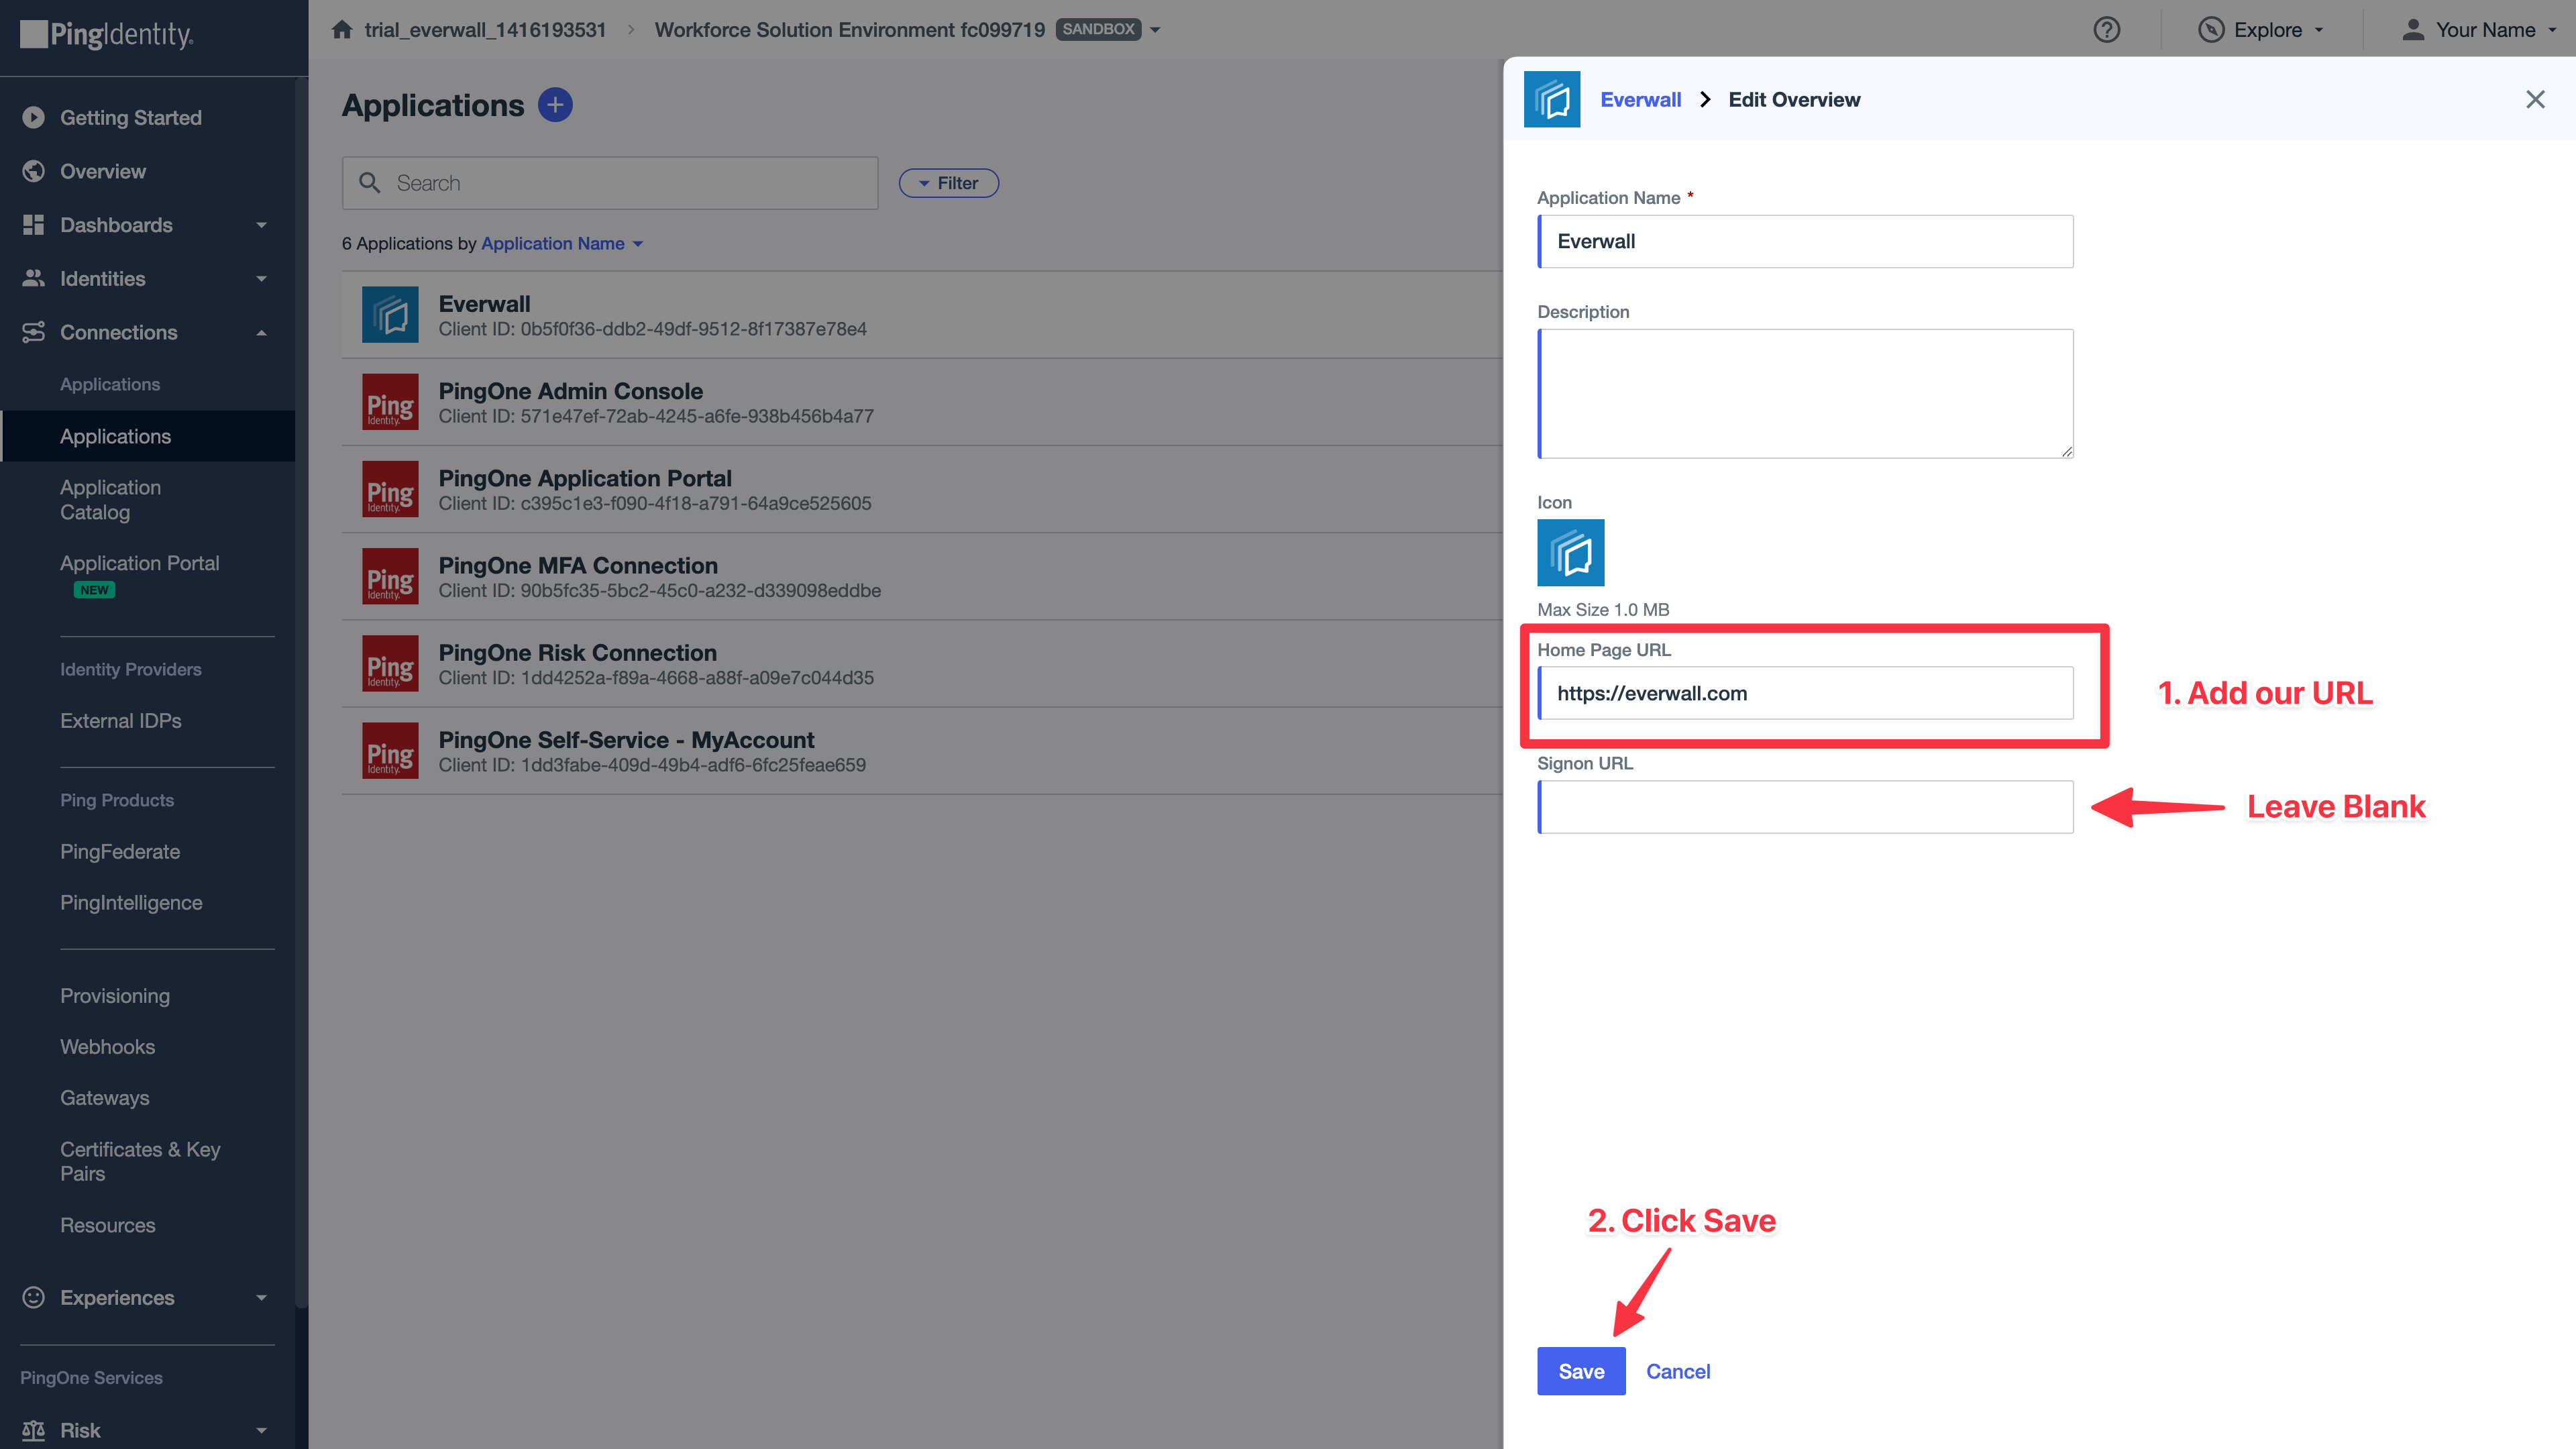The height and width of the screenshot is (1449, 2576).
Task: Open Provisioning in sidebar
Action: tap(115, 996)
